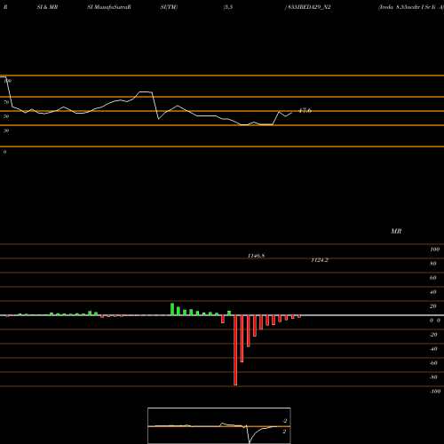This screenshot has width=444, height=444.
Task: Click the '-2' label in mini chart
Action: 284,421
